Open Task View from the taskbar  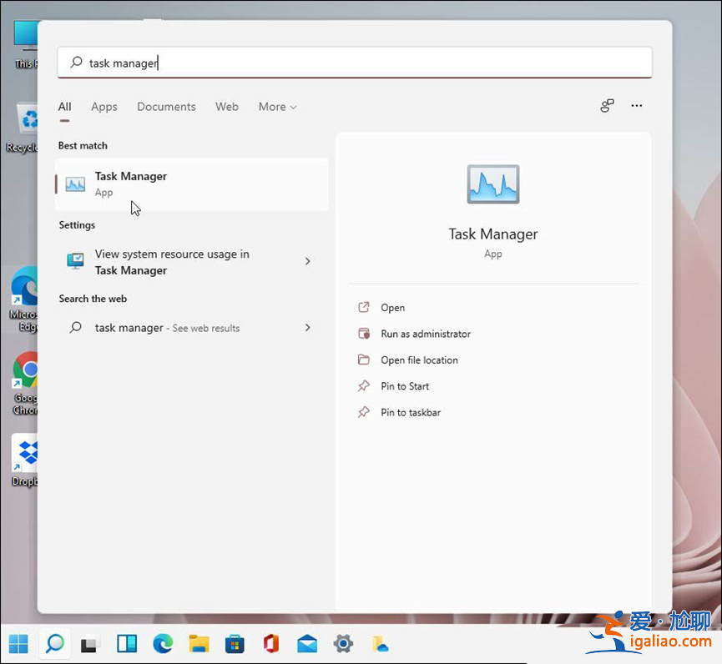pyautogui.click(x=91, y=643)
